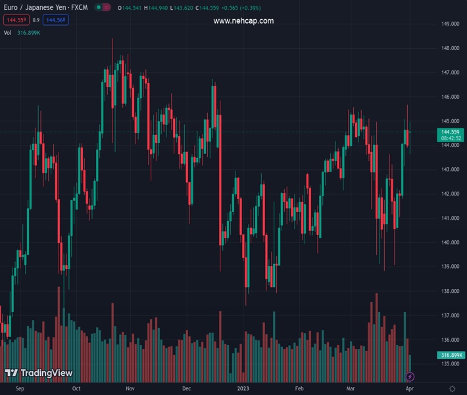Click the green volume label 316.899K on axis
This screenshot has width=467, height=395.
click(x=451, y=355)
